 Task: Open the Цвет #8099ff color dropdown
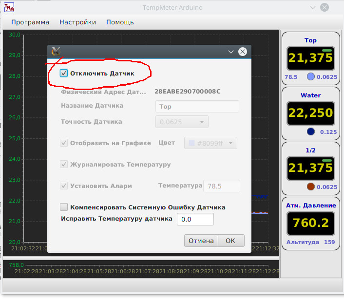tap(210, 143)
